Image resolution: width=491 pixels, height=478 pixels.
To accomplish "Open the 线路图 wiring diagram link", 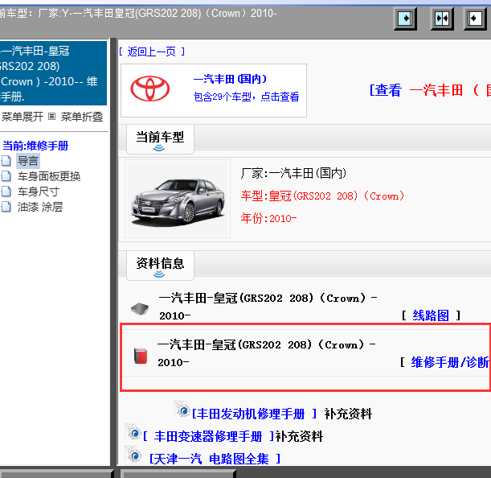I will (431, 315).
